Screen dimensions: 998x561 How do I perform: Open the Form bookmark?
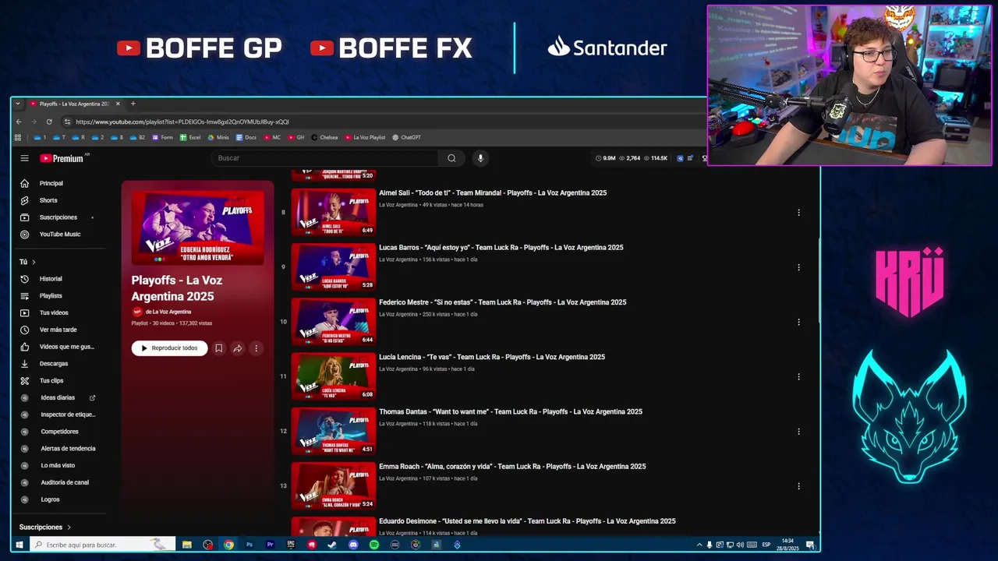point(162,137)
